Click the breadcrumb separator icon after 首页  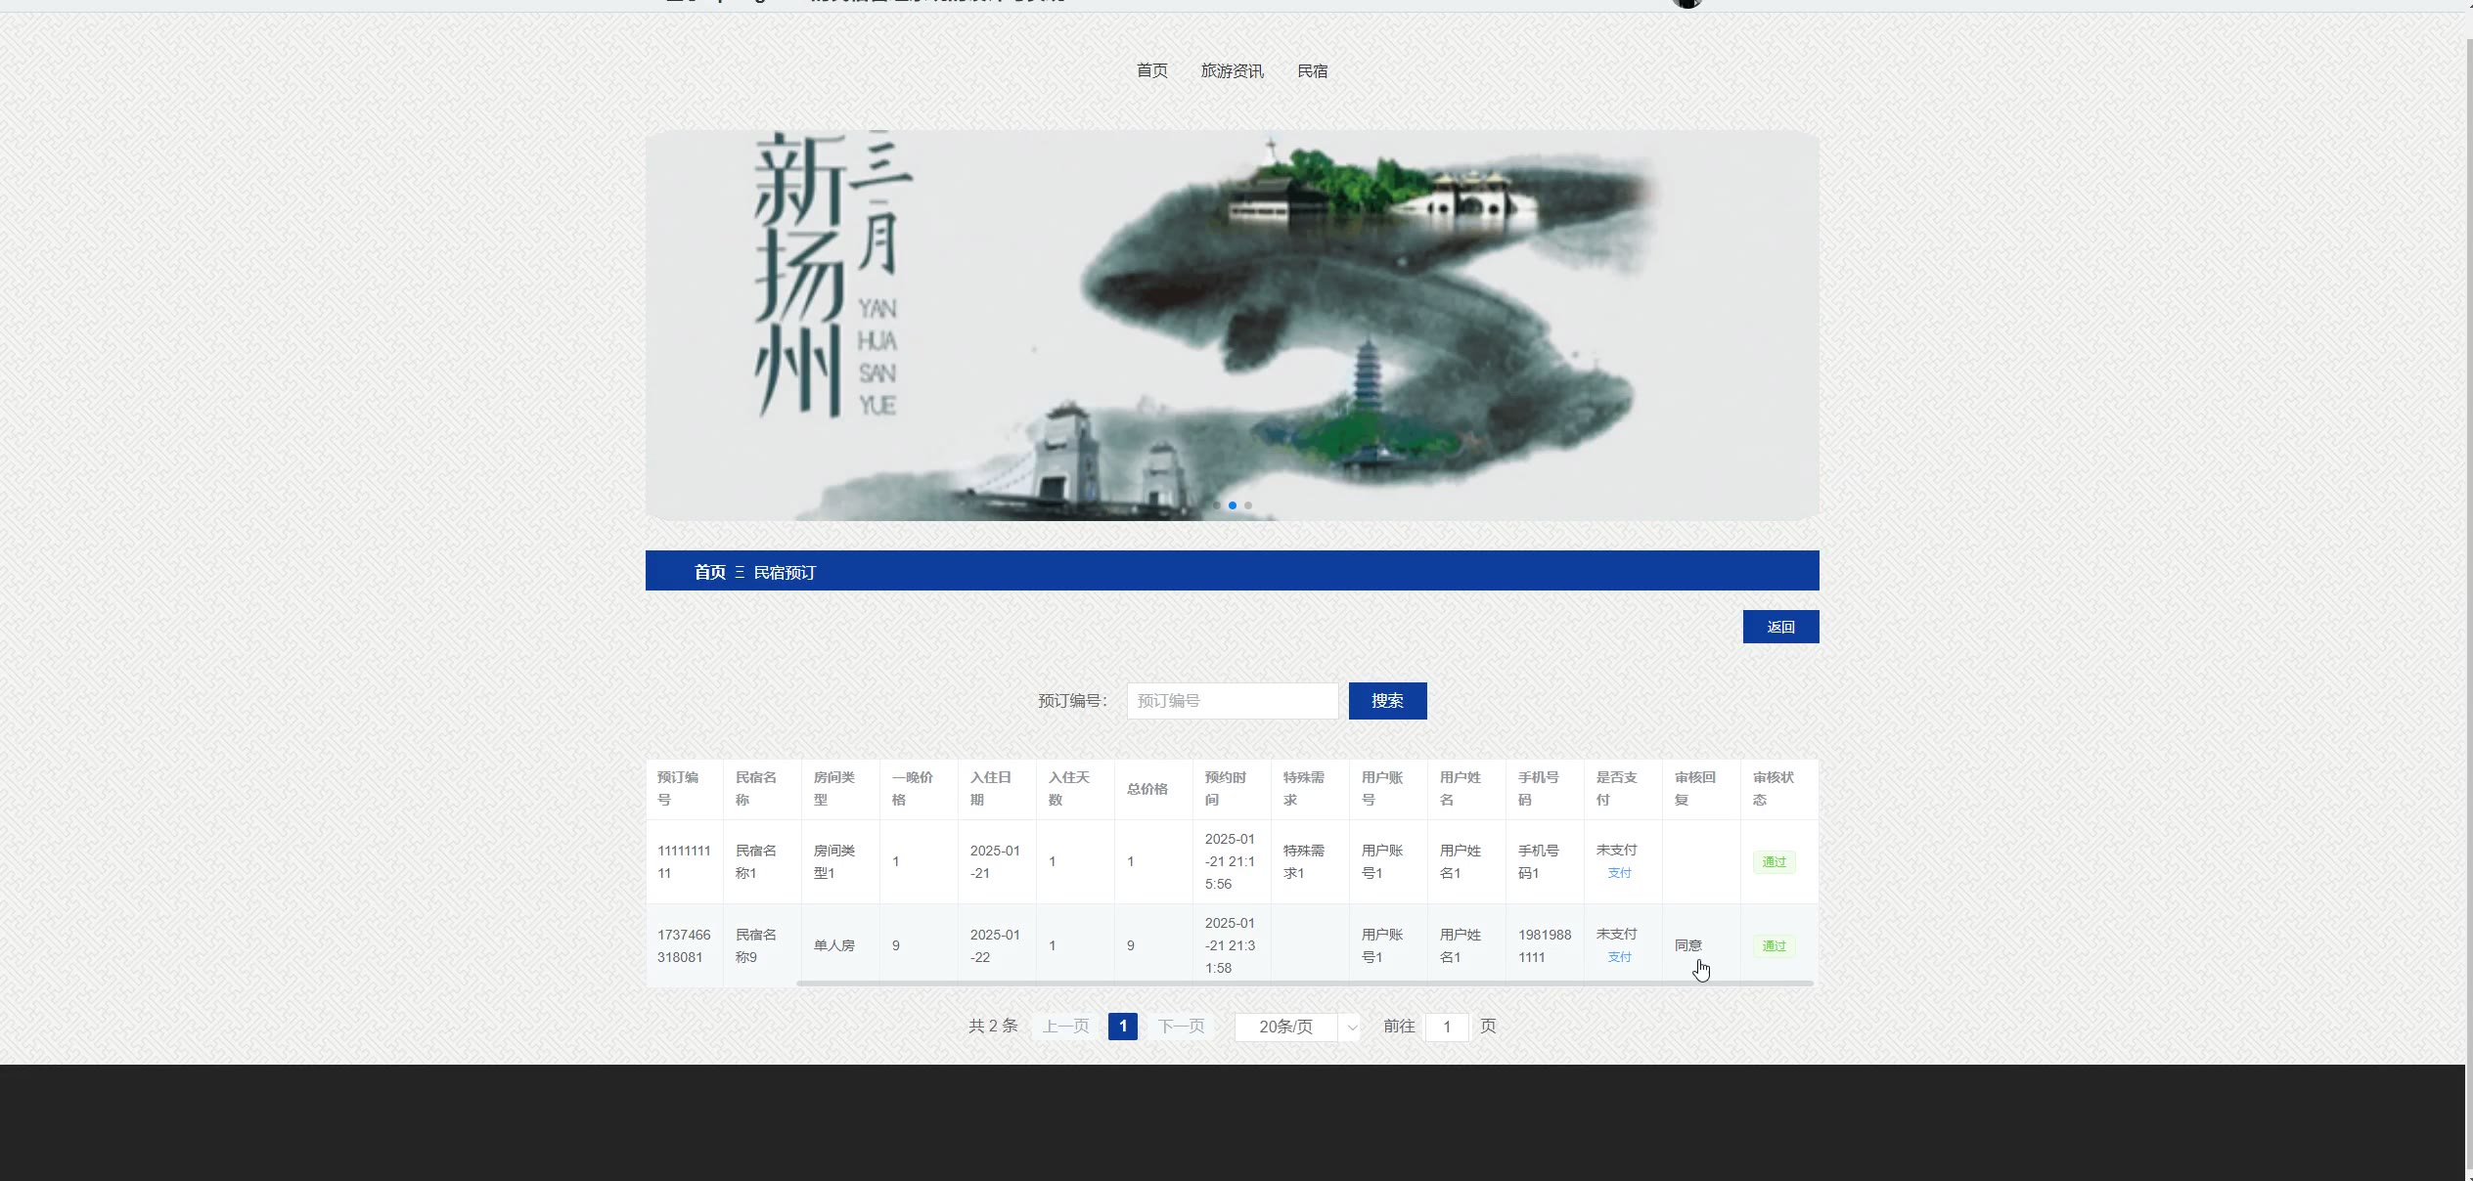point(740,572)
